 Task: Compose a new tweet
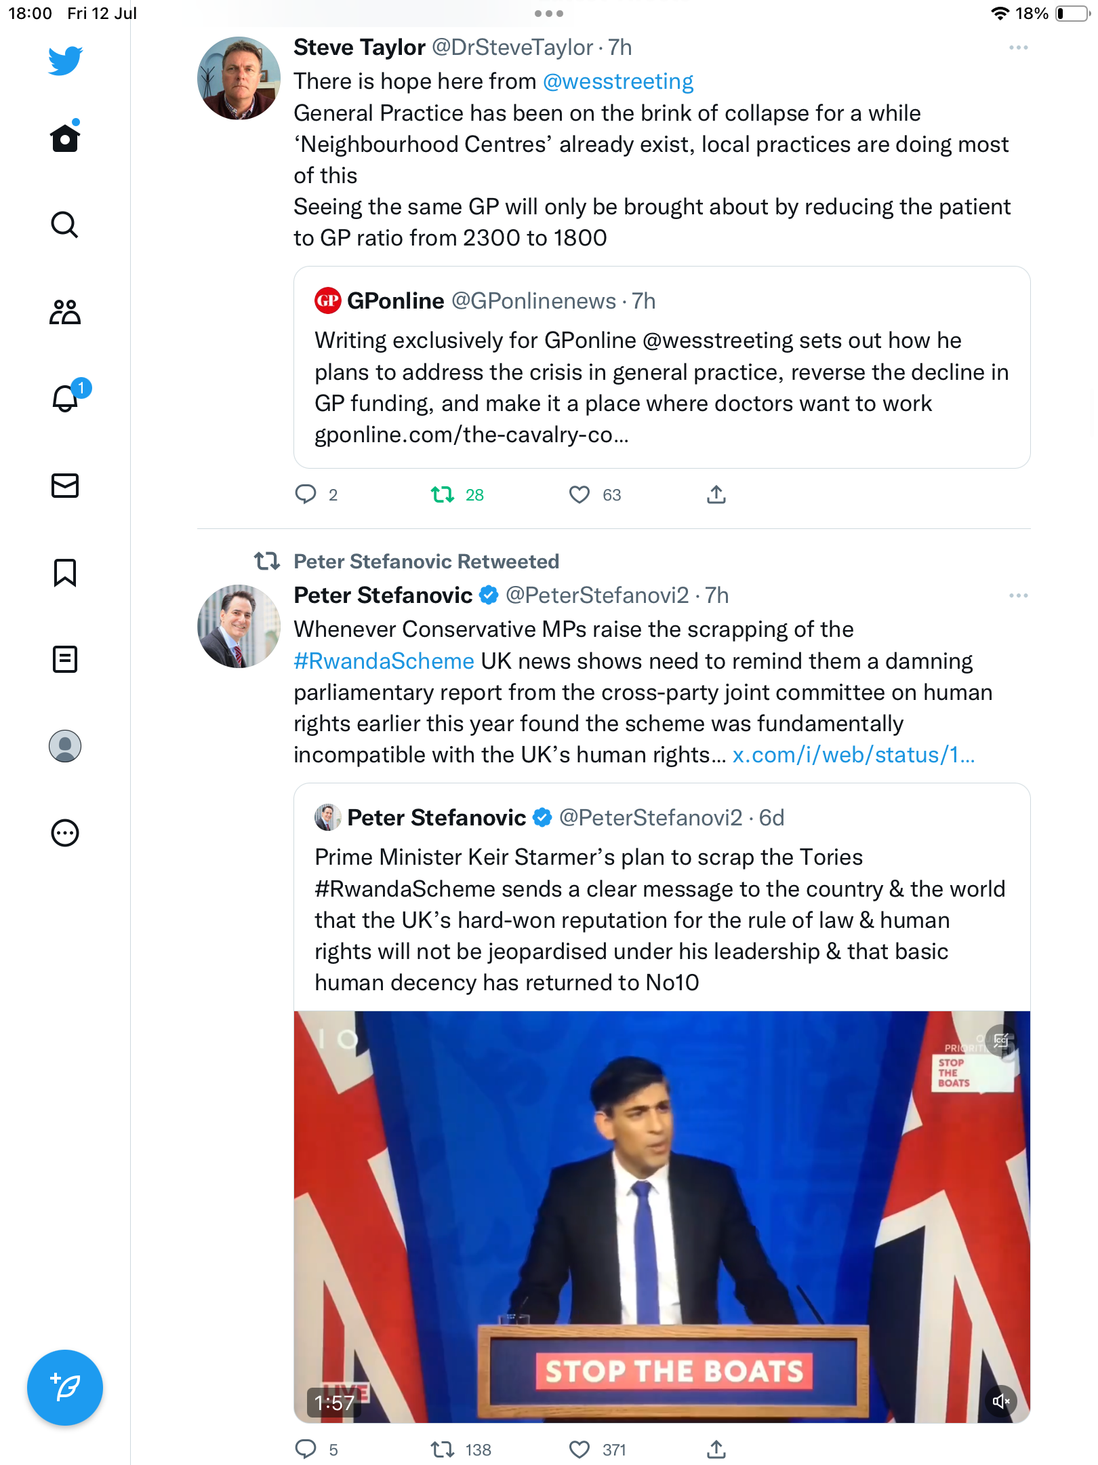(x=65, y=1388)
